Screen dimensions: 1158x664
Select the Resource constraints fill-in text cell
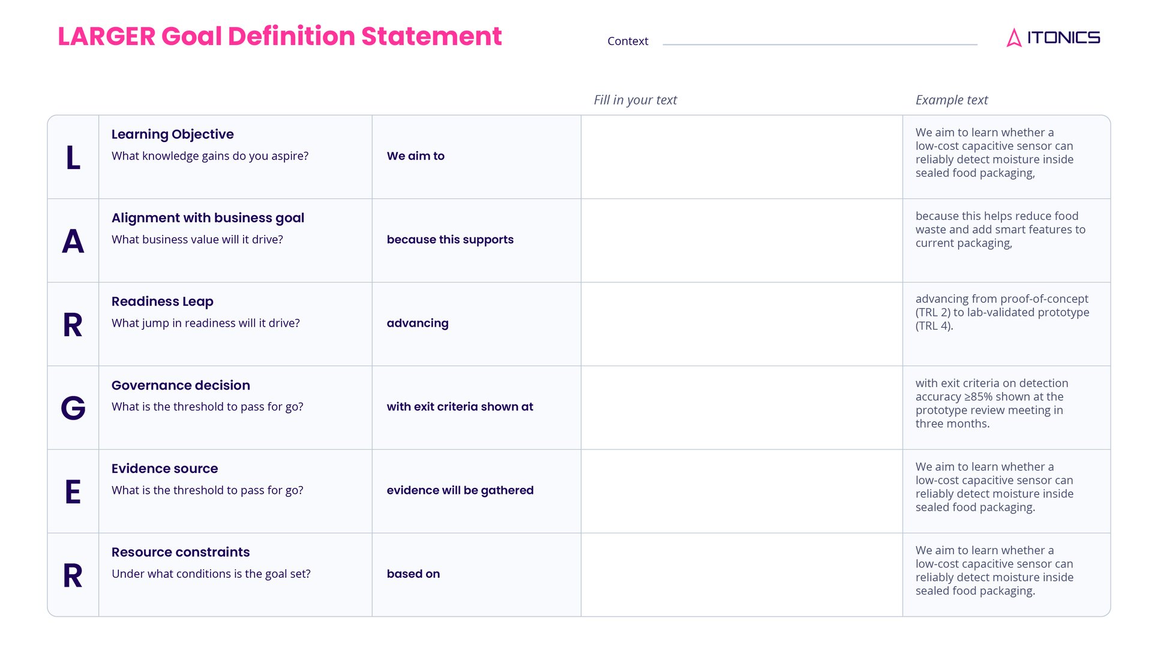tap(742, 575)
